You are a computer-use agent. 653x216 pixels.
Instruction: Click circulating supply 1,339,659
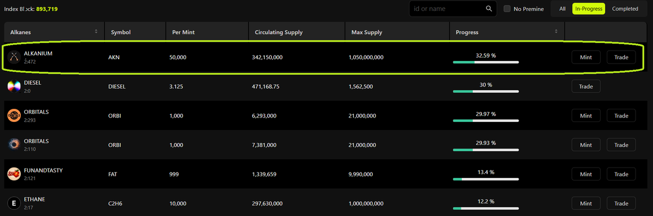264,174
